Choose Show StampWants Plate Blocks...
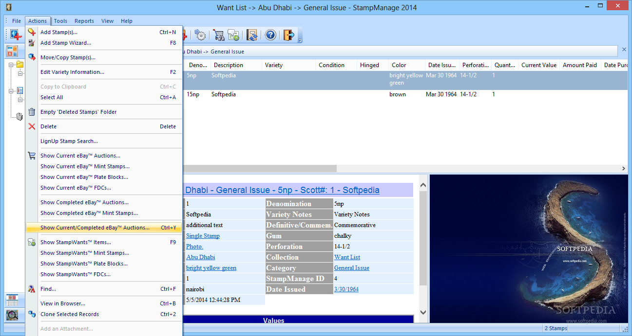Viewport: 632px width, 336px height. (104, 264)
